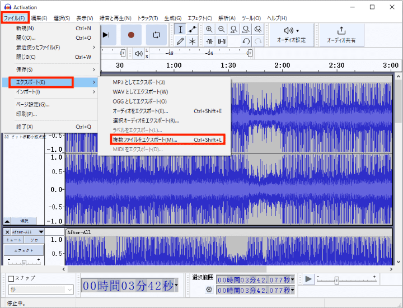The height and width of the screenshot is (308, 403).
Task: Adjust the After-All track gain slider
Action: point(24,263)
